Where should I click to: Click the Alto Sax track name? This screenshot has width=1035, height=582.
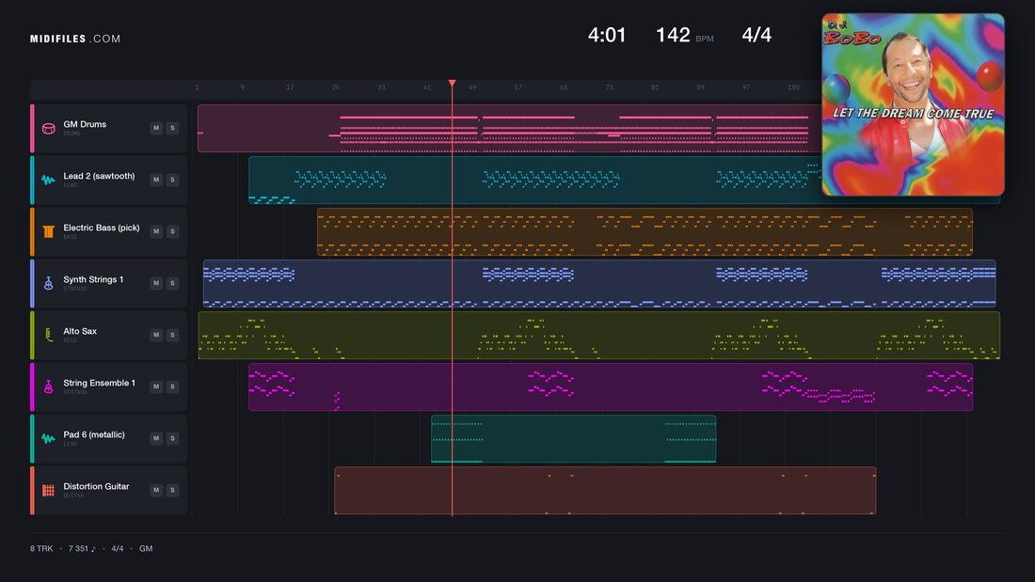(80, 331)
